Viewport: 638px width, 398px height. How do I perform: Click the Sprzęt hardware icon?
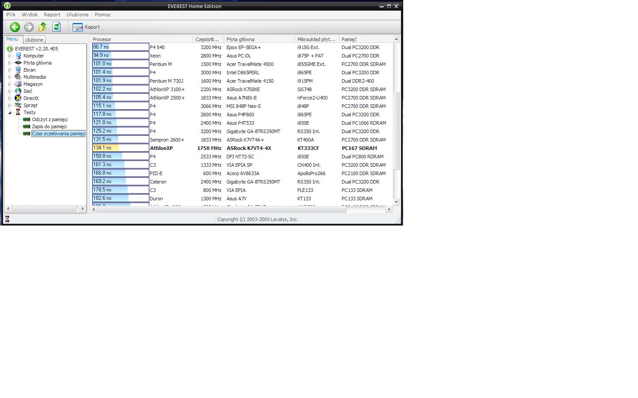[18, 105]
